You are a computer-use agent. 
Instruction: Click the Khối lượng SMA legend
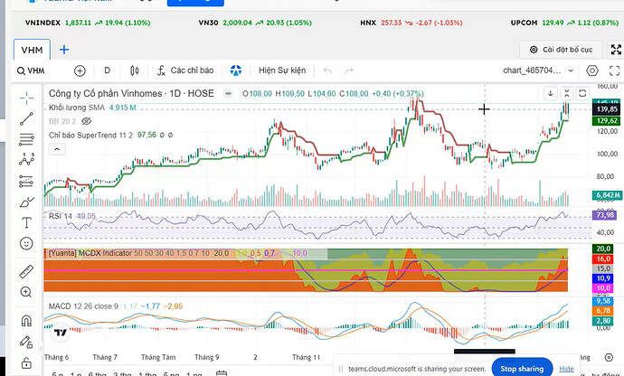click(x=77, y=108)
